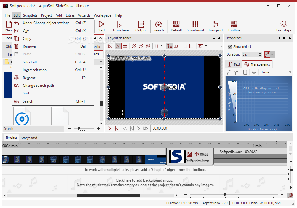Click the minus box icon in Layout designer
The width and height of the screenshot is (297, 208).
tap(192, 46)
